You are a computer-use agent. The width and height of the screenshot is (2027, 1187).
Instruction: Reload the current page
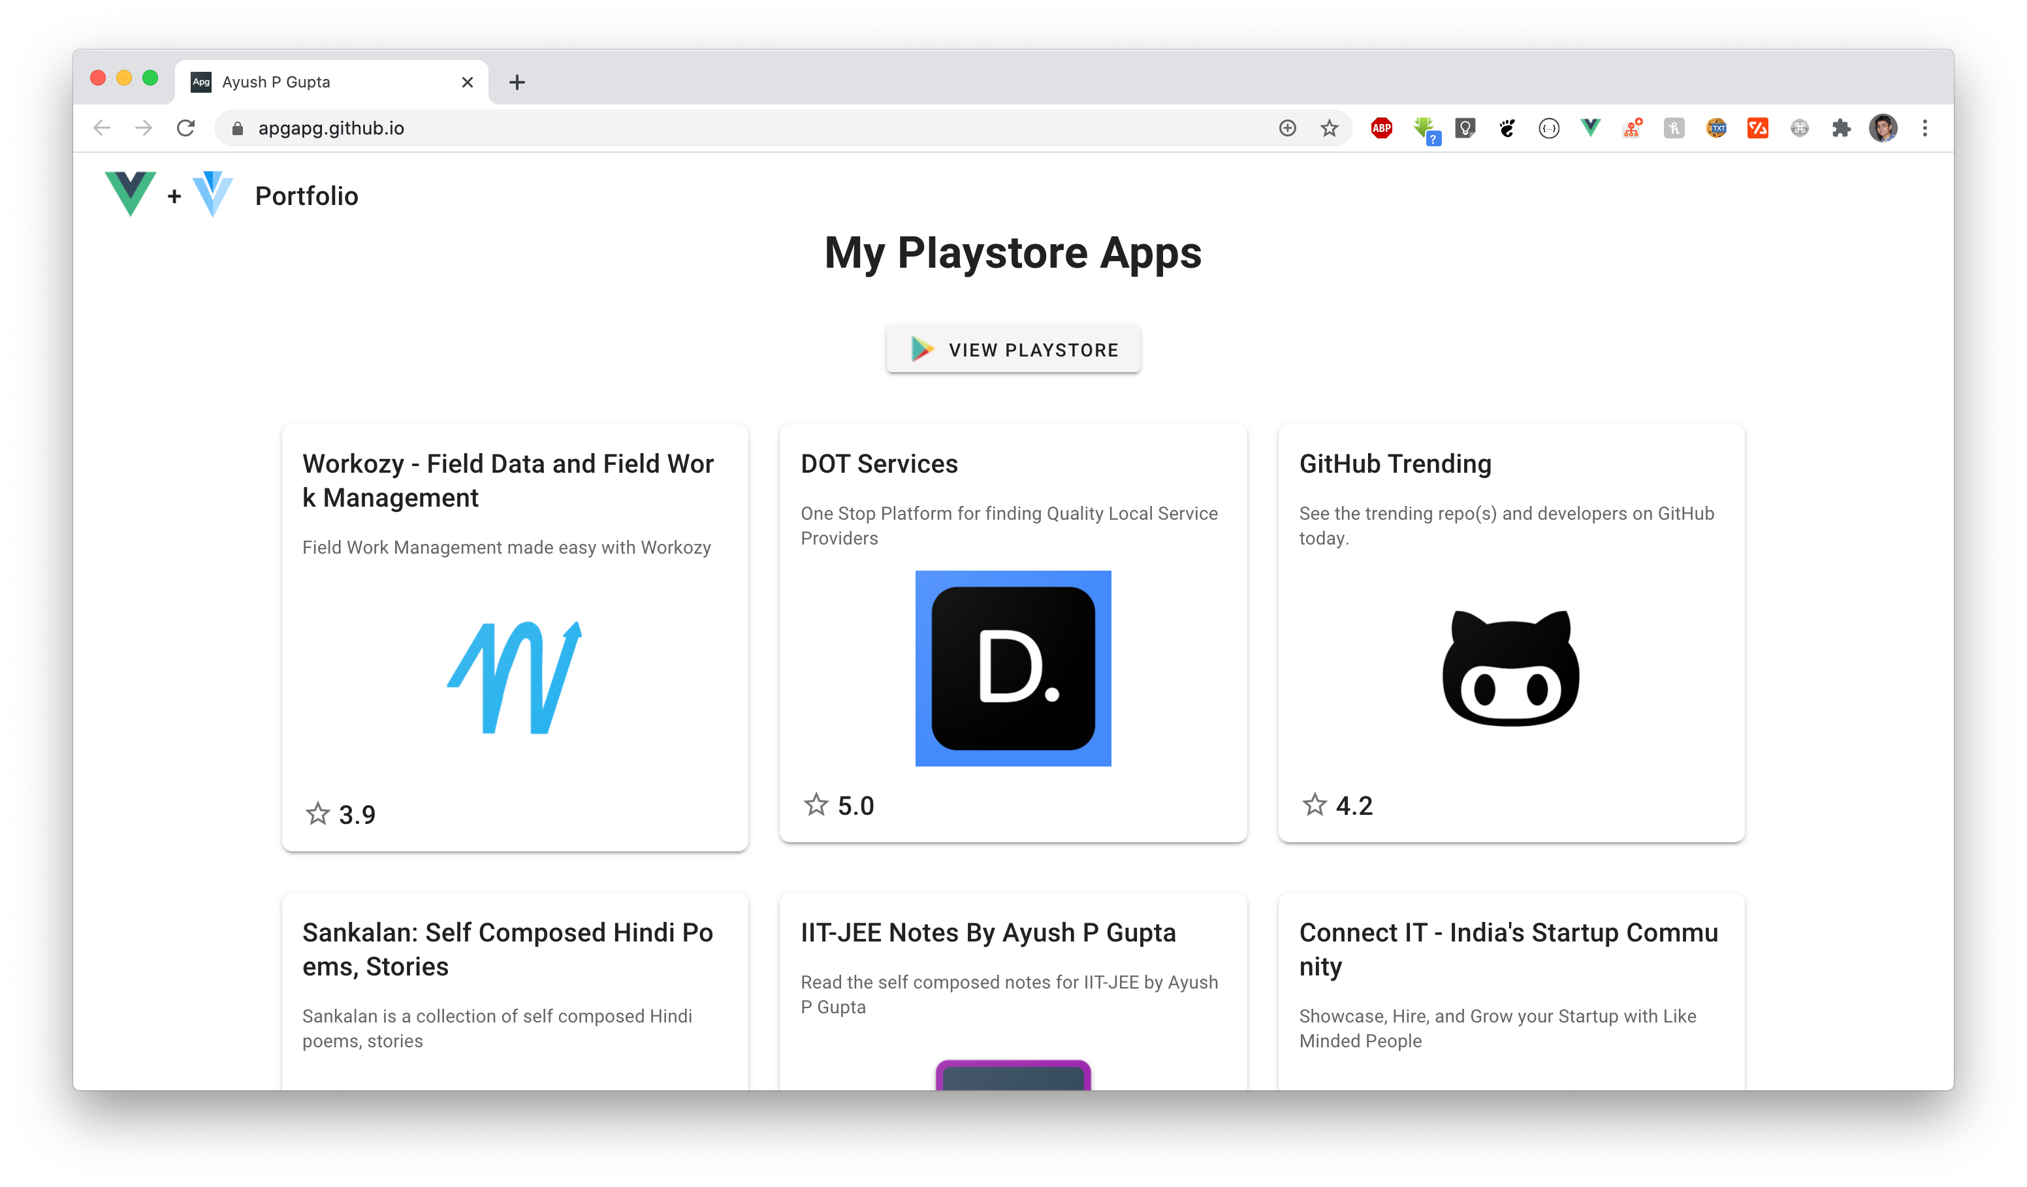click(x=186, y=128)
